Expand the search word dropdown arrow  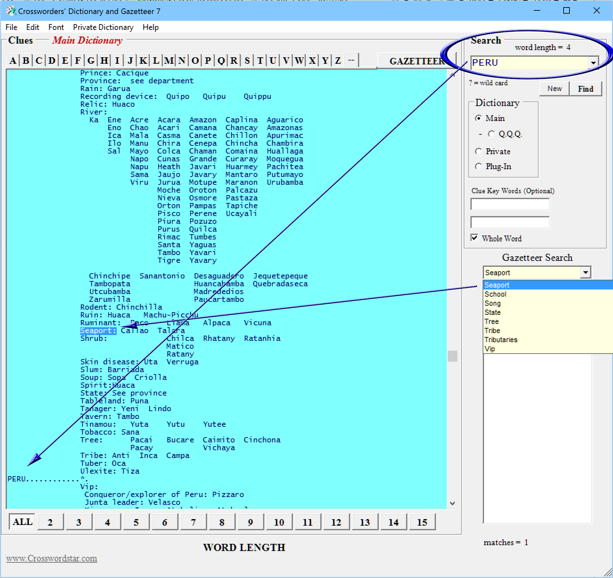[593, 63]
